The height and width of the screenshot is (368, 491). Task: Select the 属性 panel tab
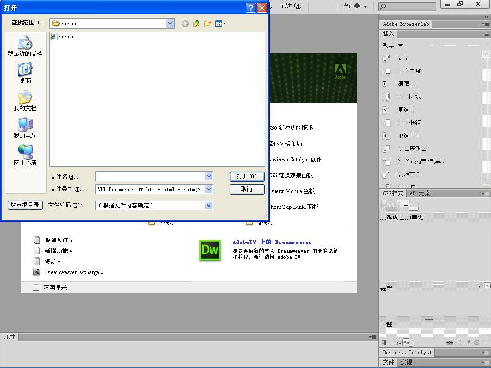(x=10, y=337)
